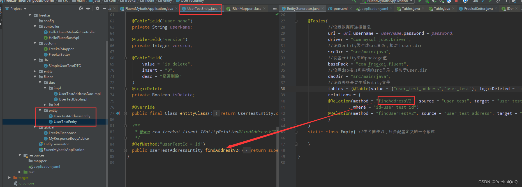The width and height of the screenshot is (522, 187).
Task: Open Project panel settings gear
Action: pos(97,8)
